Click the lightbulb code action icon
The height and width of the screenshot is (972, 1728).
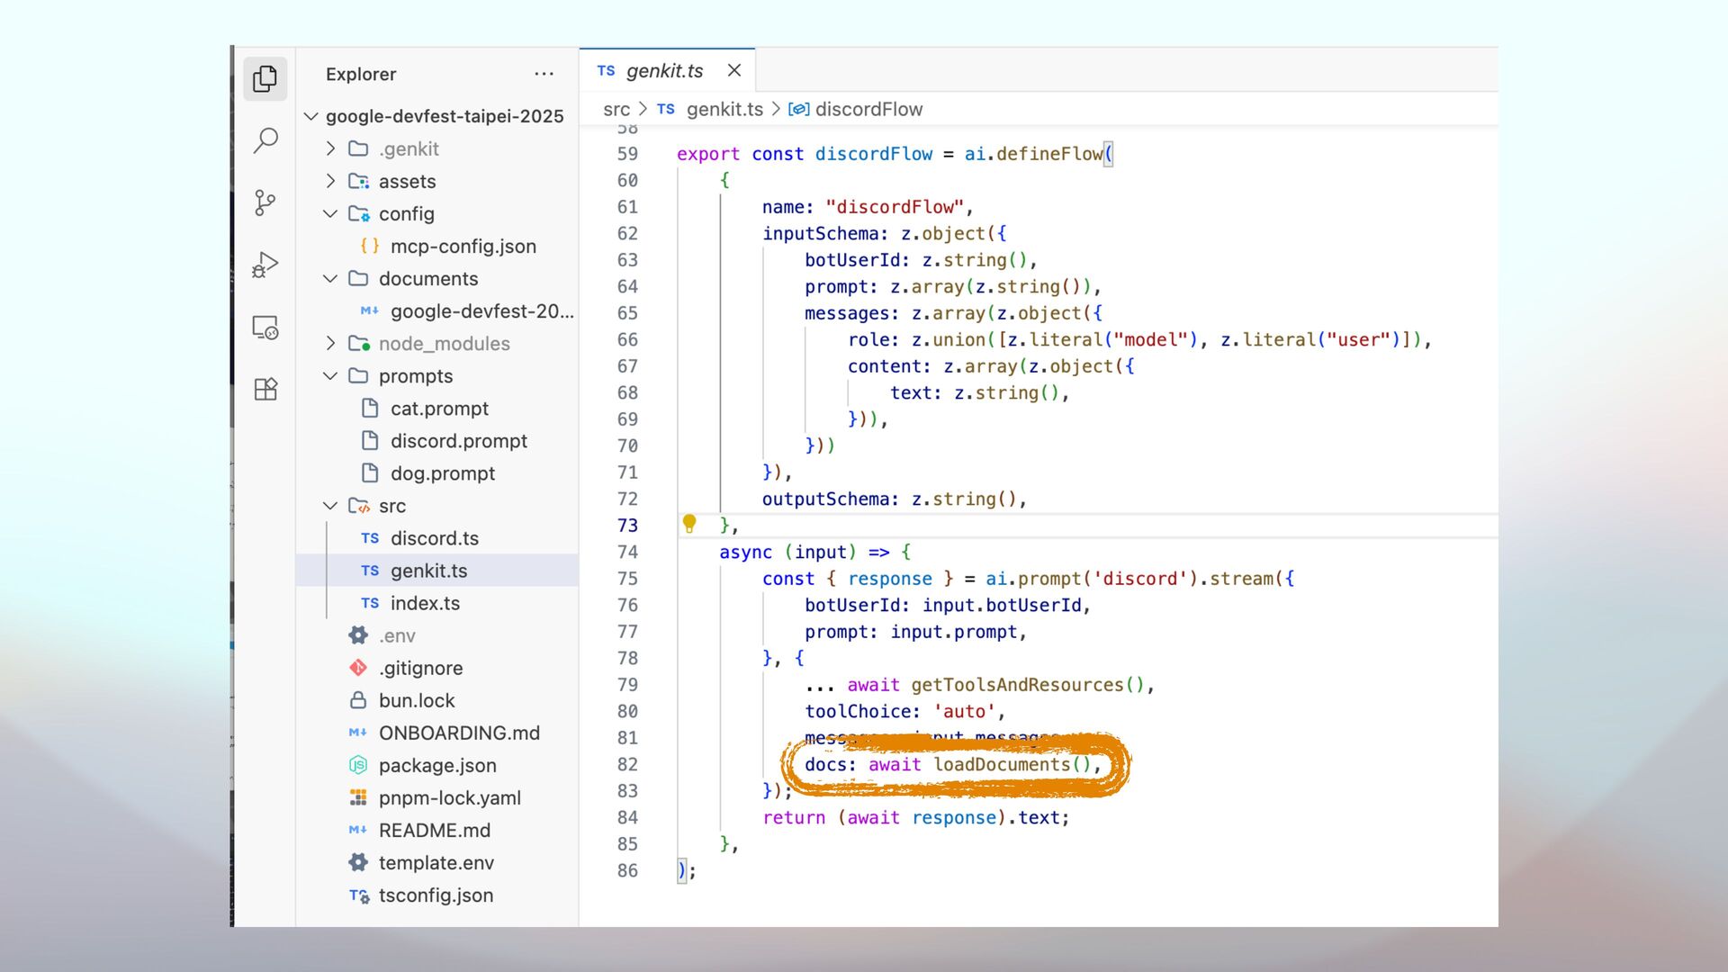click(689, 524)
